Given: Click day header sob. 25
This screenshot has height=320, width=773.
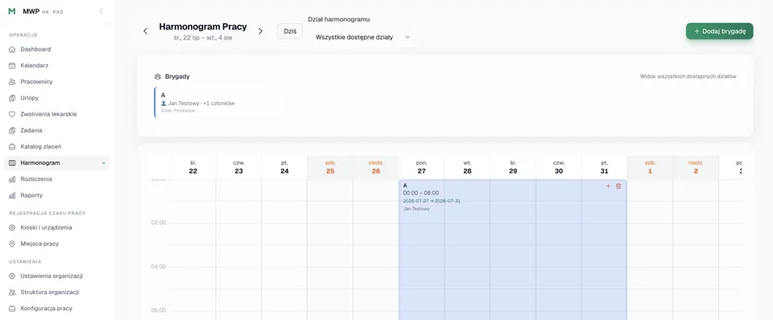Looking at the screenshot, I should 330,167.
